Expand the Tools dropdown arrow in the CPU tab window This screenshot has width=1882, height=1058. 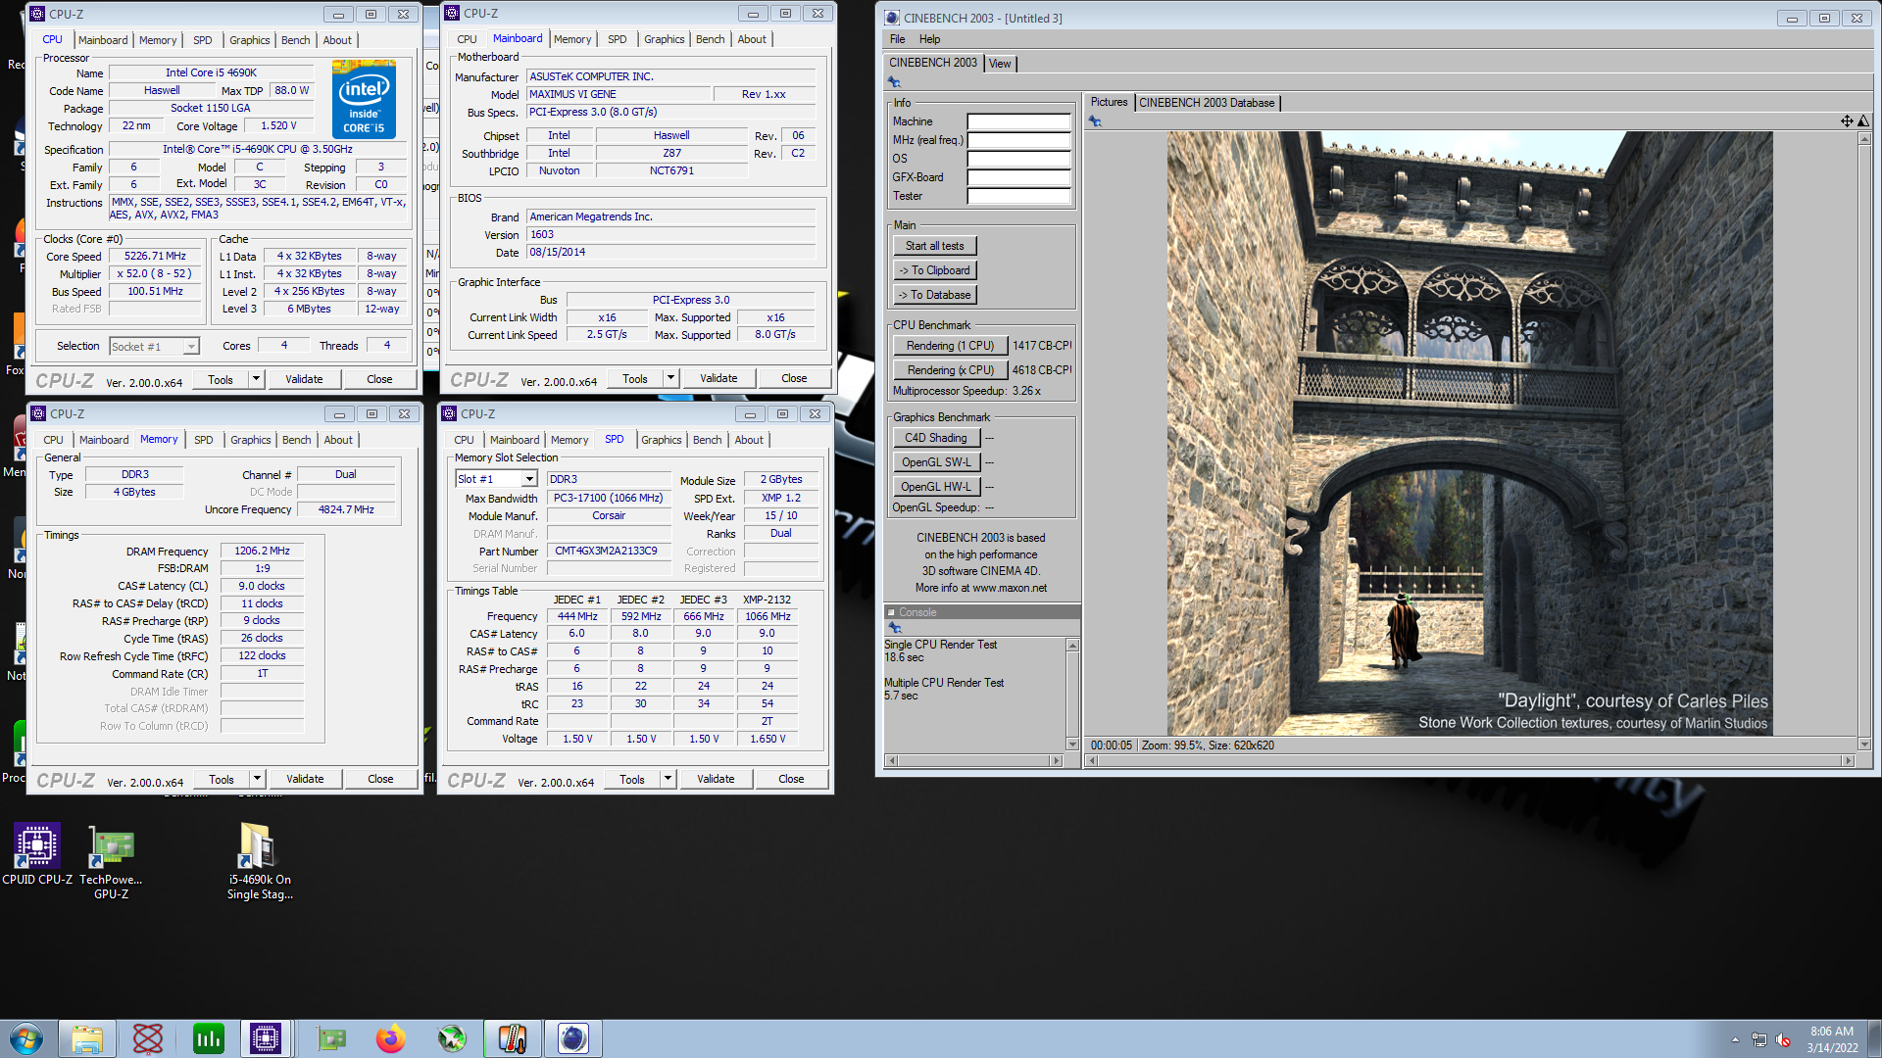pyautogui.click(x=256, y=379)
